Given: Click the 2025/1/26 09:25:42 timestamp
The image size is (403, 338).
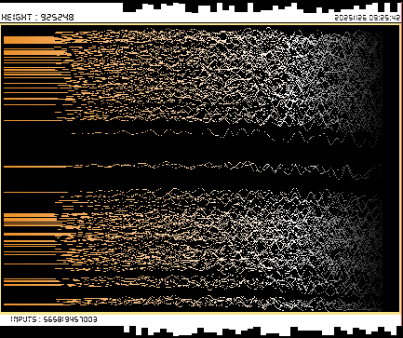Looking at the screenshot, I should click(368, 18).
